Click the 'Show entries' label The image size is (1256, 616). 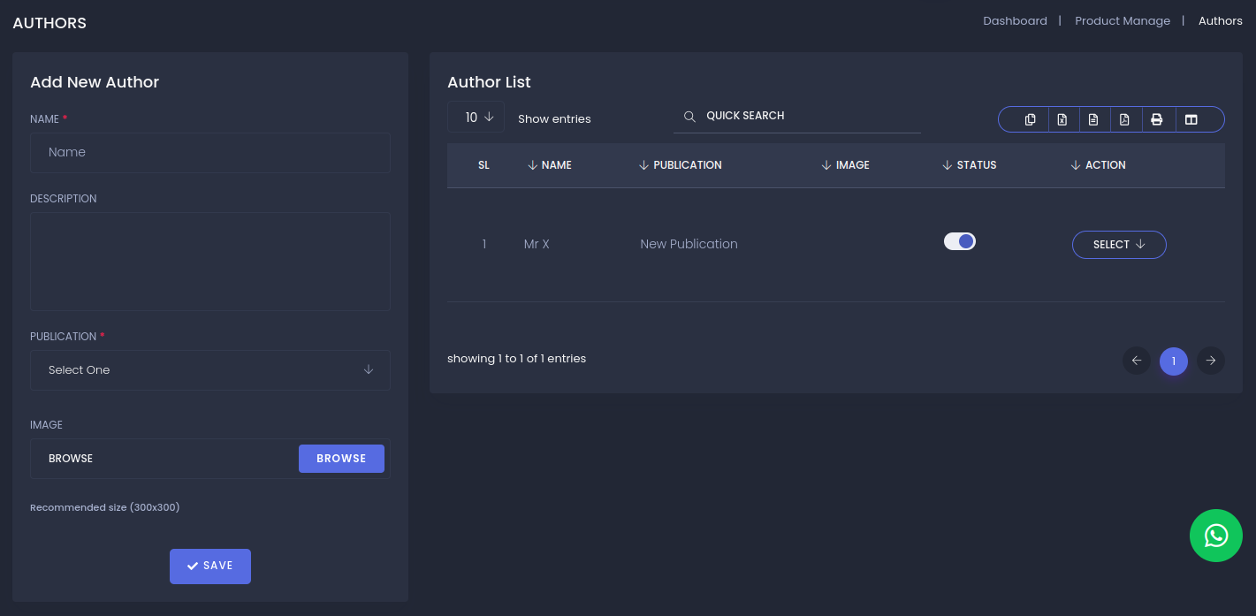pyautogui.click(x=554, y=119)
